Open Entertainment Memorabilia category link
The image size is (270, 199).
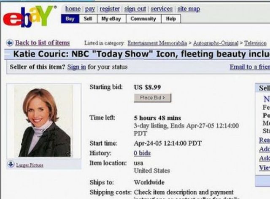click(x=157, y=43)
